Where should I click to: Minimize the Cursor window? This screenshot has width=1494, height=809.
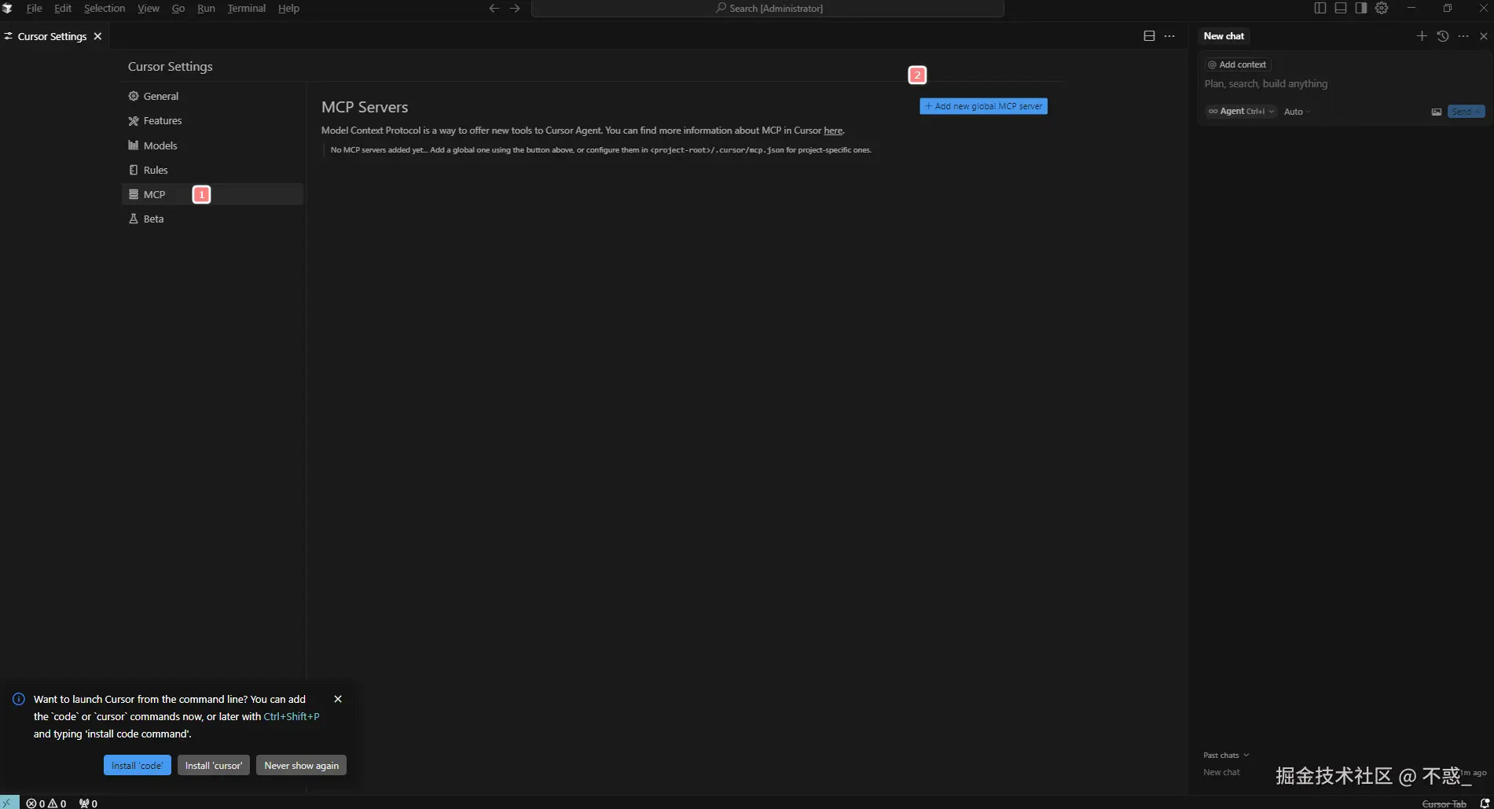(1411, 8)
